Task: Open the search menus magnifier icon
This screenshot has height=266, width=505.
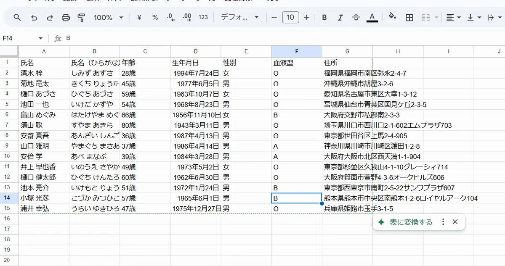Action: [x=17, y=18]
